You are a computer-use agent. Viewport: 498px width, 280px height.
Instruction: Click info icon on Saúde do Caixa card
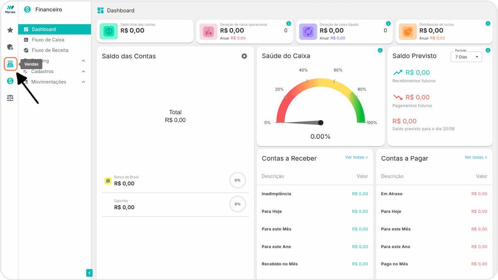(380, 50)
